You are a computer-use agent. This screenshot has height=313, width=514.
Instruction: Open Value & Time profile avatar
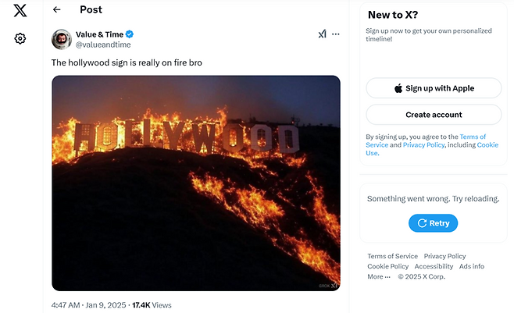pyautogui.click(x=62, y=39)
